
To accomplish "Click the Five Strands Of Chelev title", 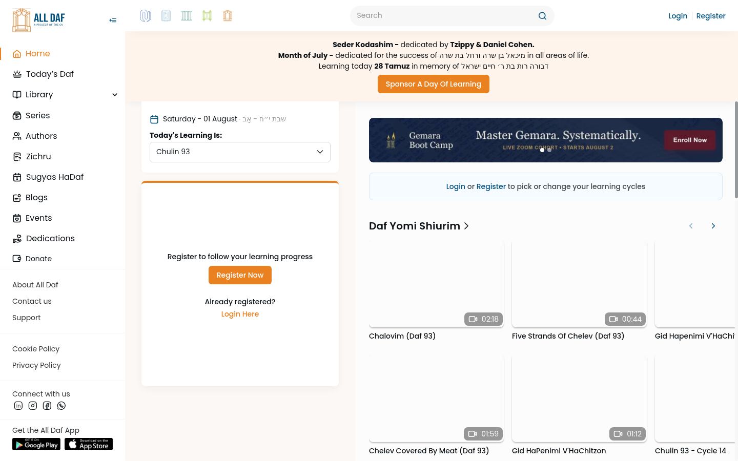I will click(568, 336).
